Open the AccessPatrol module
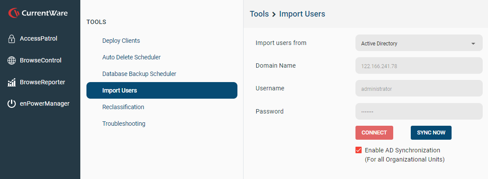 tap(39, 39)
